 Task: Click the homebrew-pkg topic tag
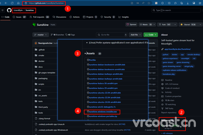click(x=169, y=74)
